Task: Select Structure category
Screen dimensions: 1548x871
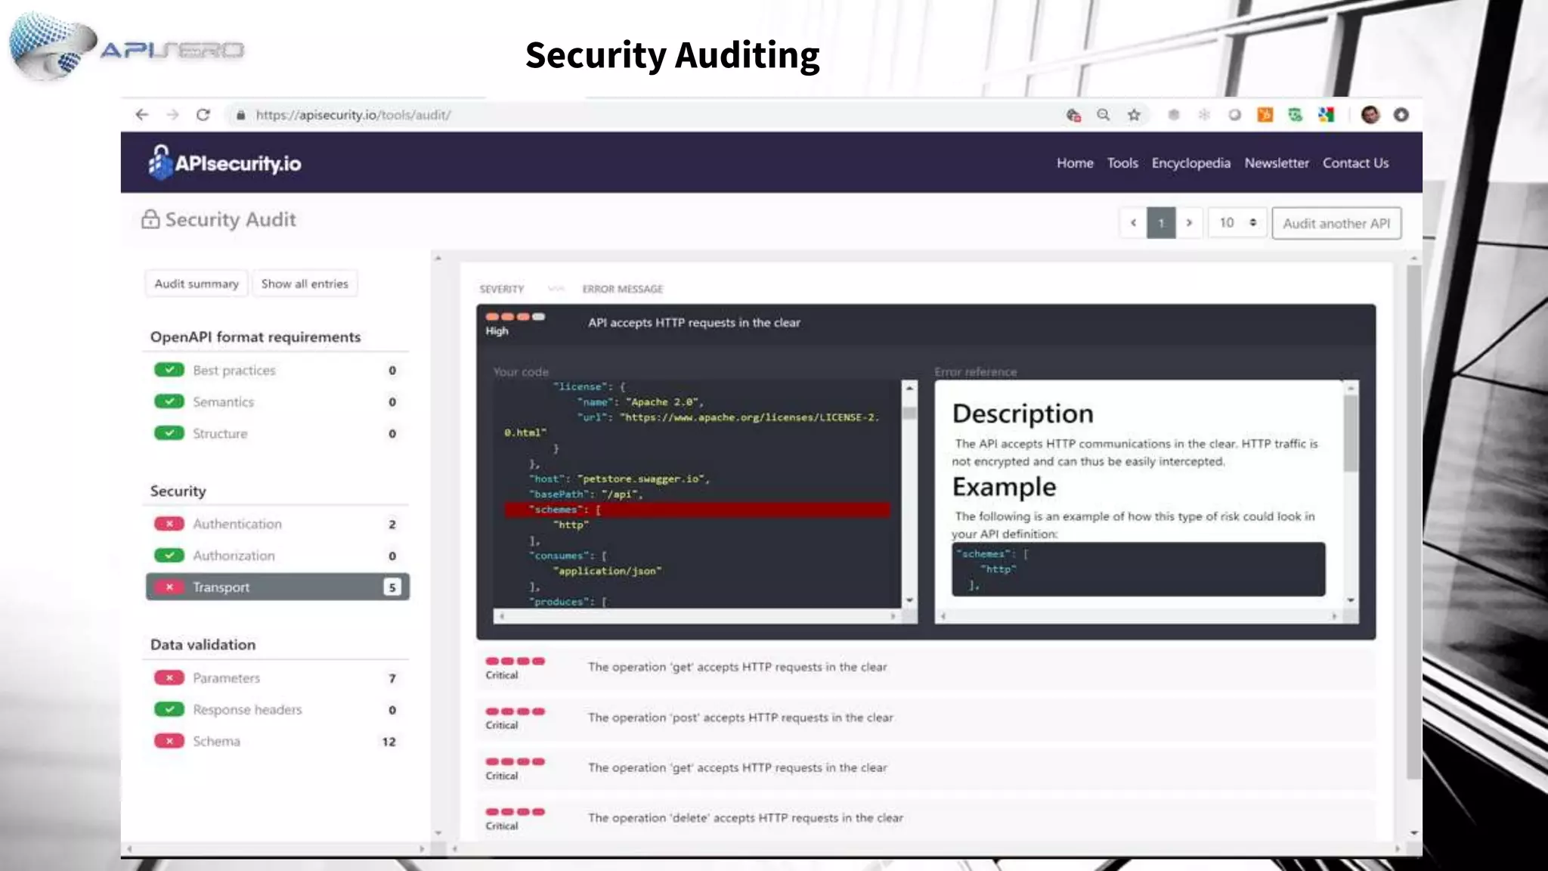Action: pos(277,434)
